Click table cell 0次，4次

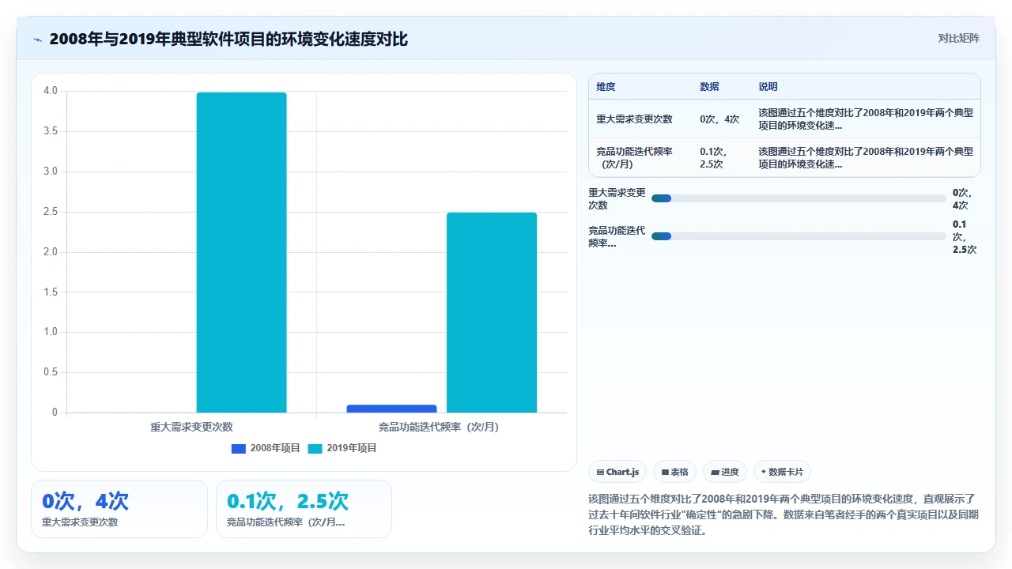pyautogui.click(x=719, y=119)
